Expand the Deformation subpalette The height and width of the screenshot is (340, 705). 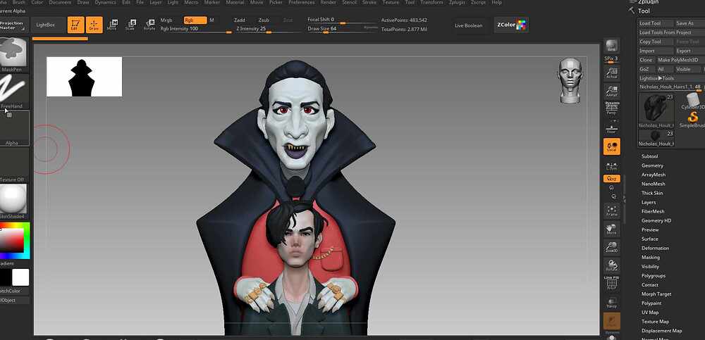pos(655,248)
